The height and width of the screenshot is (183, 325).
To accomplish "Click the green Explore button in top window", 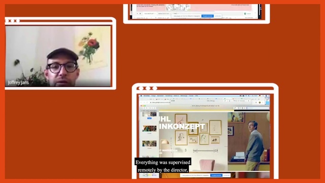I will pos(248,14).
